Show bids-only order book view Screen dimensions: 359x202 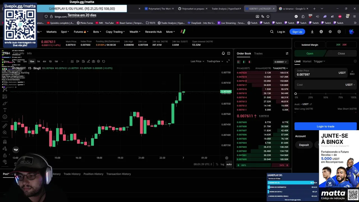(x=244, y=62)
